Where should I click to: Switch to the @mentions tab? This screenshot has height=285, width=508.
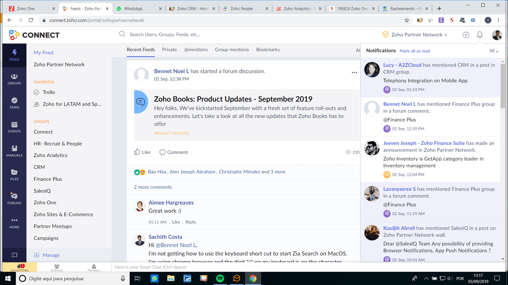pyautogui.click(x=196, y=50)
